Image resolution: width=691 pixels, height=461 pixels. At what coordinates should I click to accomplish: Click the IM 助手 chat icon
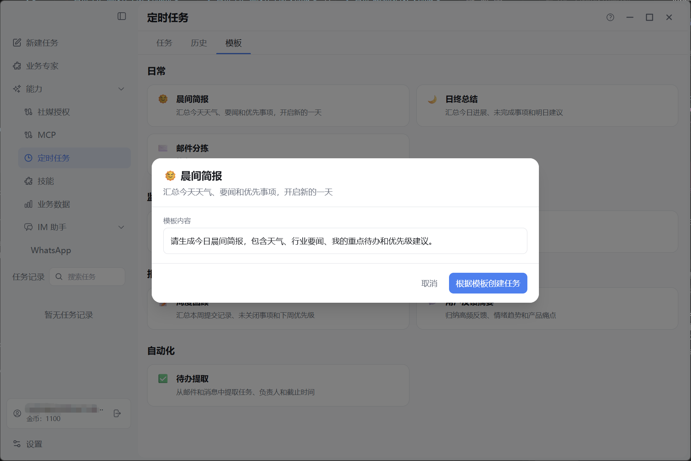tap(28, 227)
